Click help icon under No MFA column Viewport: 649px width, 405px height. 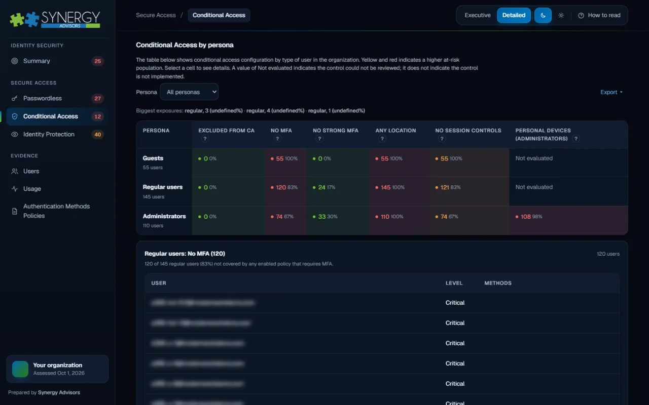278,139
